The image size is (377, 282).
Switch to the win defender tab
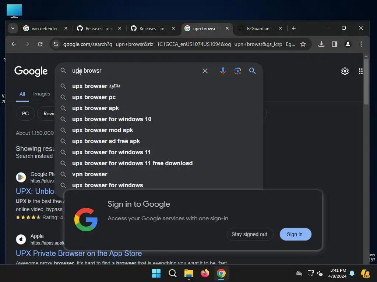tap(45, 29)
